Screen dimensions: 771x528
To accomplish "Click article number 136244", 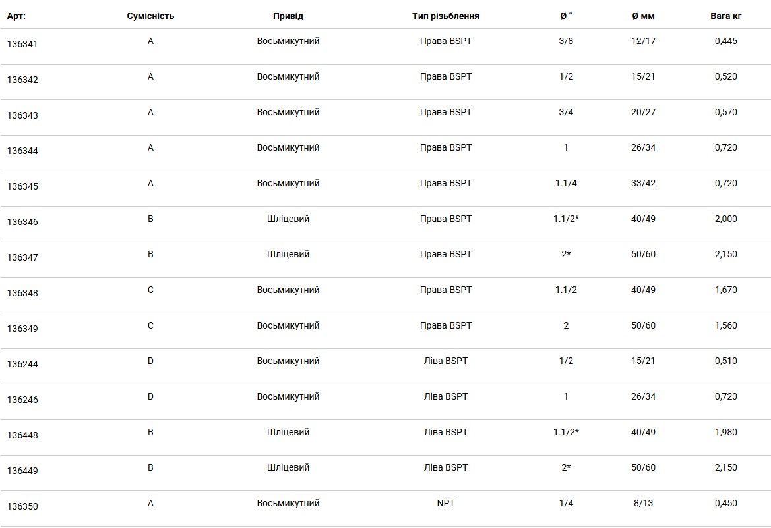I will click(22, 365).
